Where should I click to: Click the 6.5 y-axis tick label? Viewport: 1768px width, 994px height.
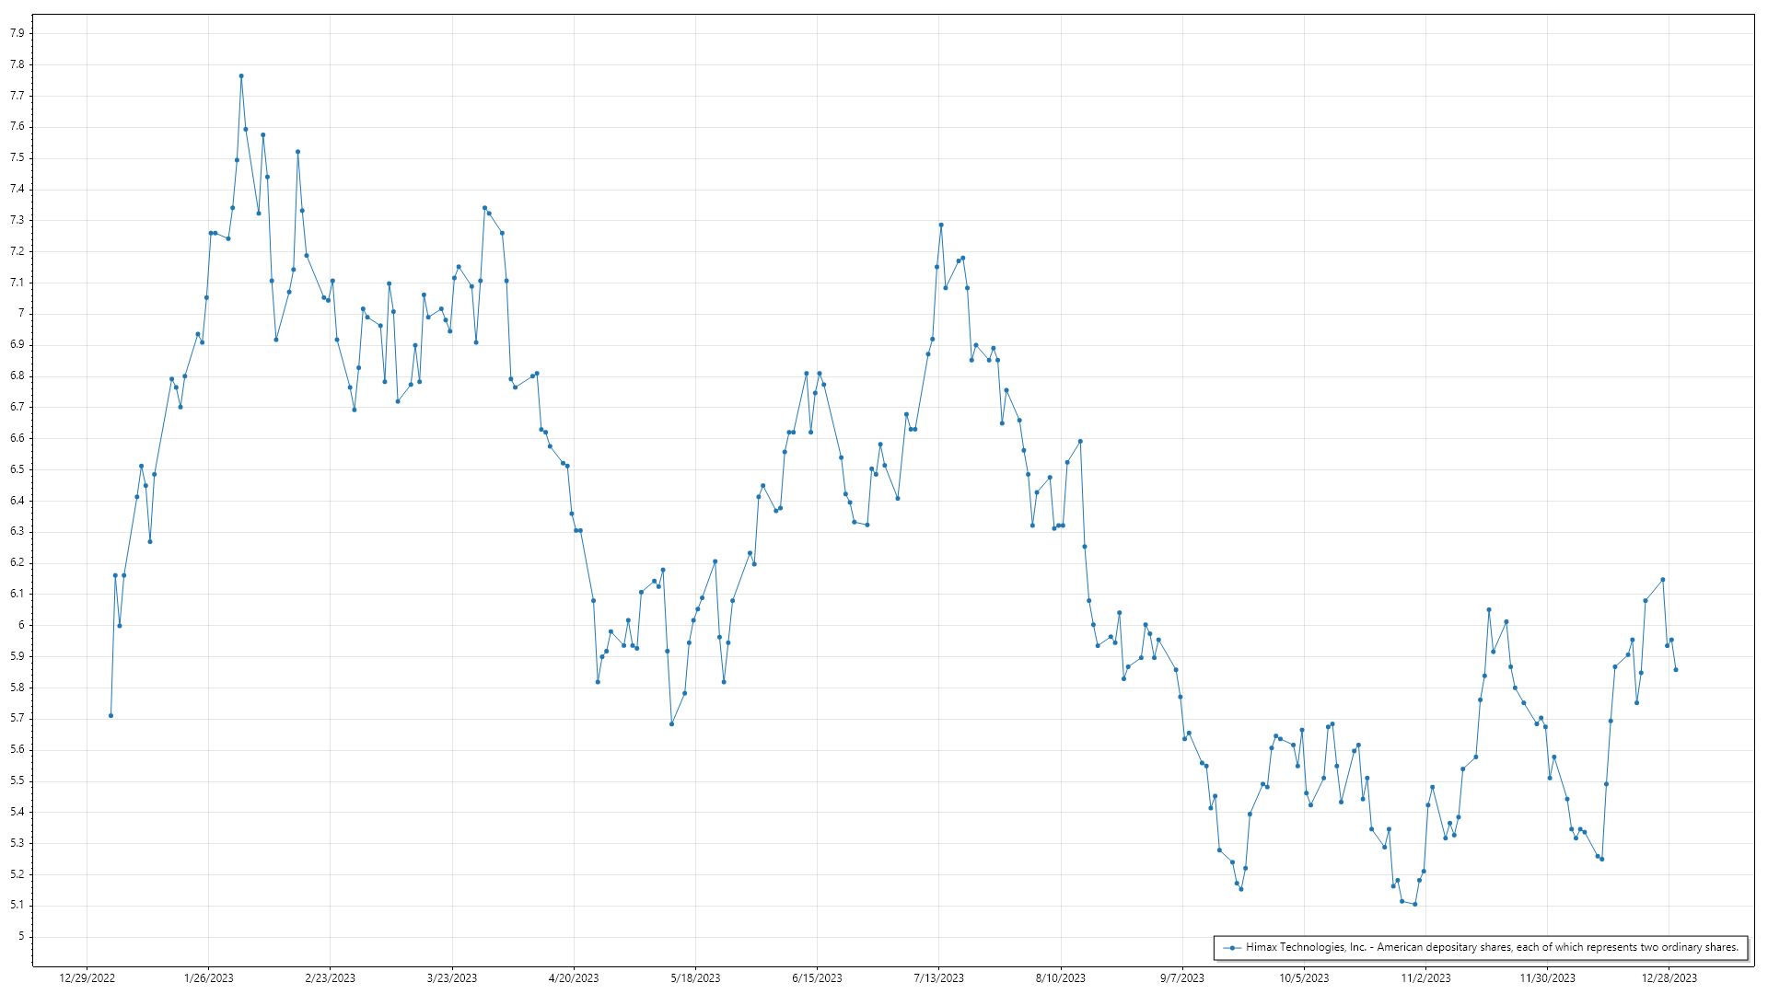17,469
